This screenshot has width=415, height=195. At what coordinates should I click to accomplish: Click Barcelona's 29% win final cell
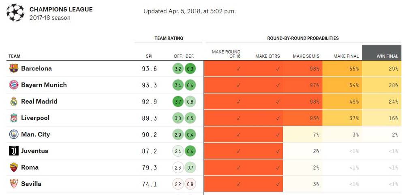381,69
